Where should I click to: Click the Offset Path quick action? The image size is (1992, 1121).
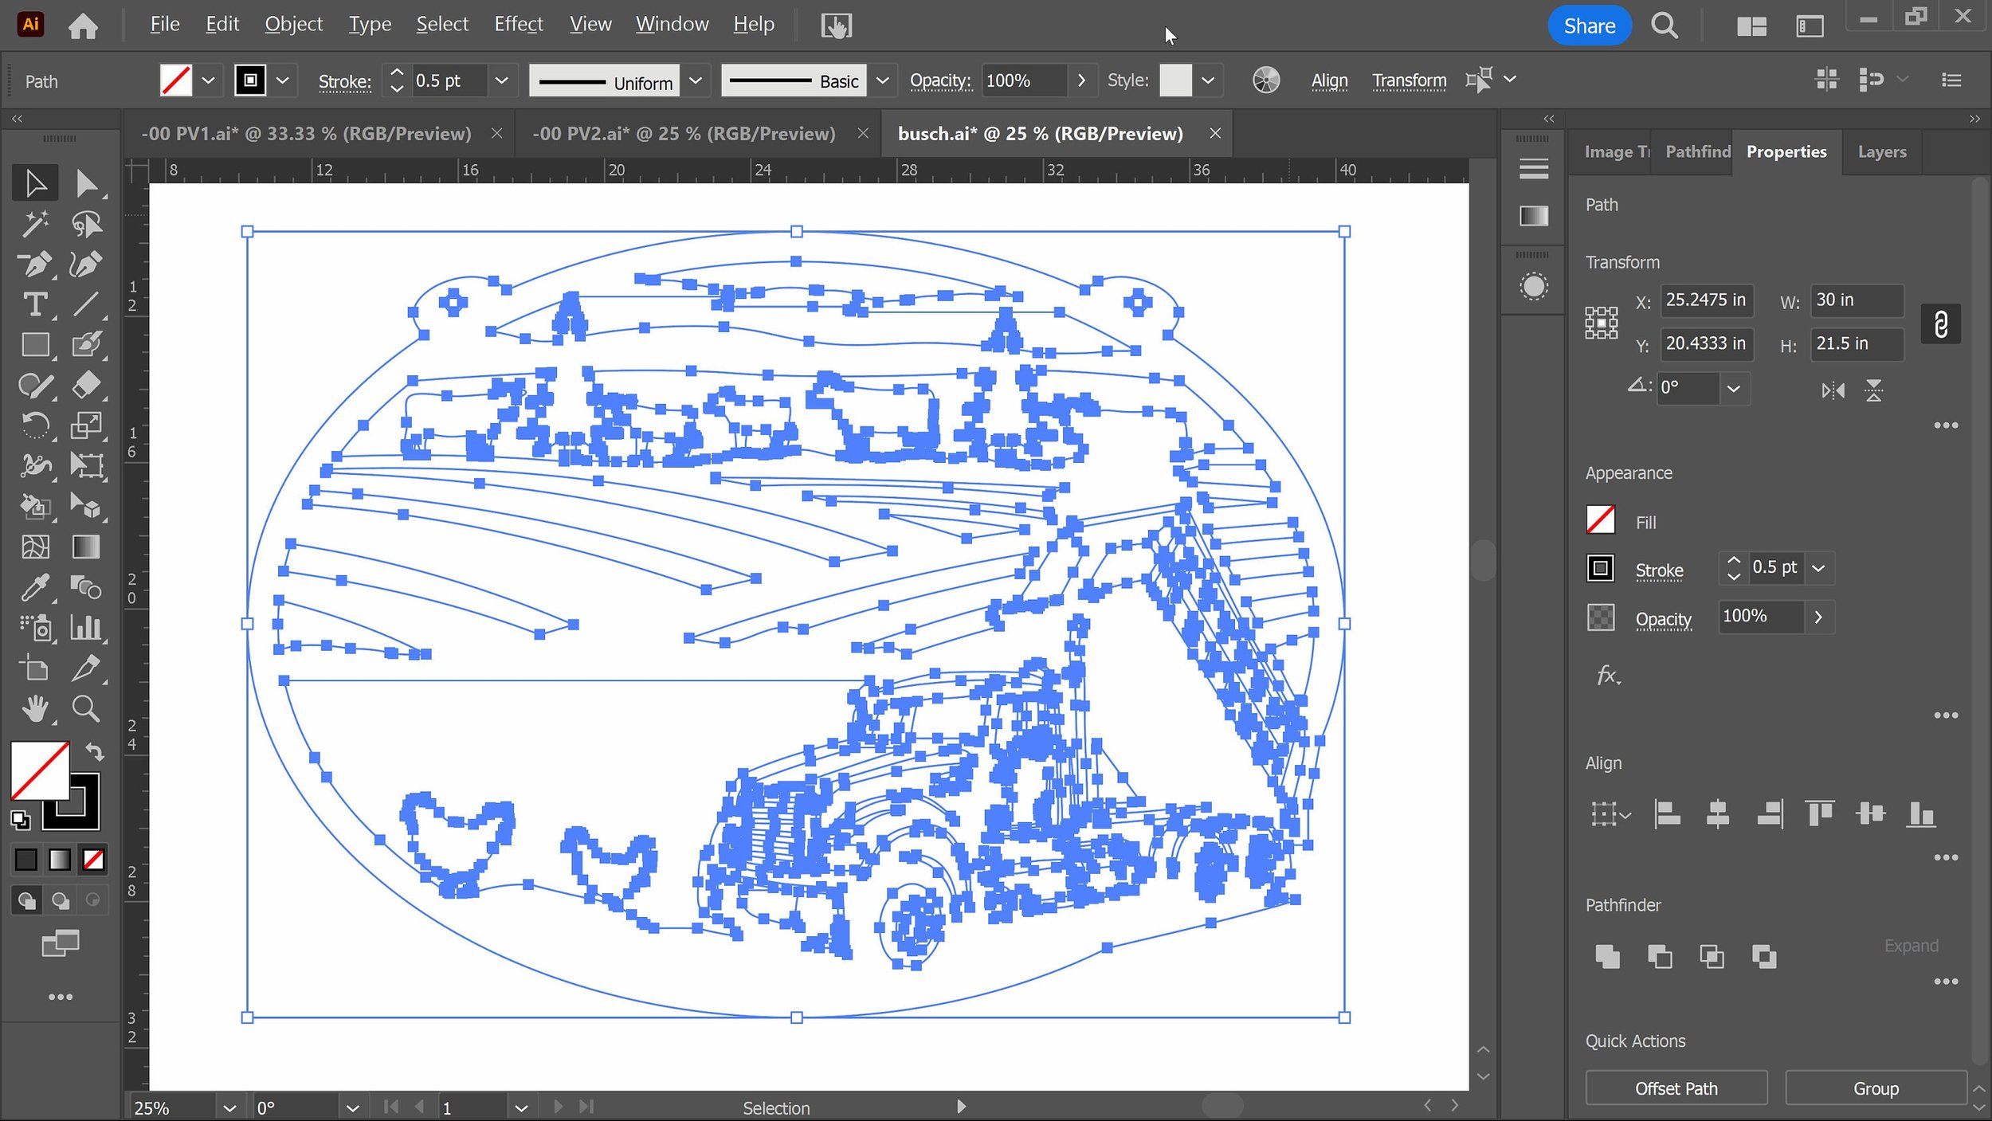coord(1676,1088)
